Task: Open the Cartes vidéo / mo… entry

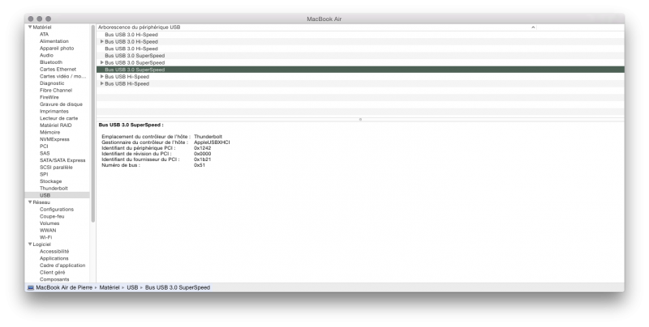Action: 63,76
